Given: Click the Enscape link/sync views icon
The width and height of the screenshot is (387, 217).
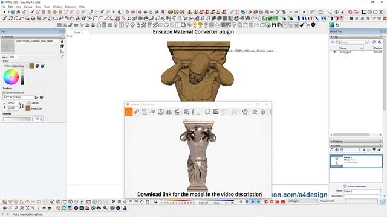Looking at the screenshot, I should pos(137,112).
